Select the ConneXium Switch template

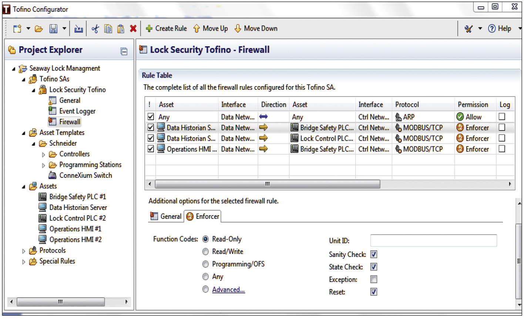pos(80,176)
